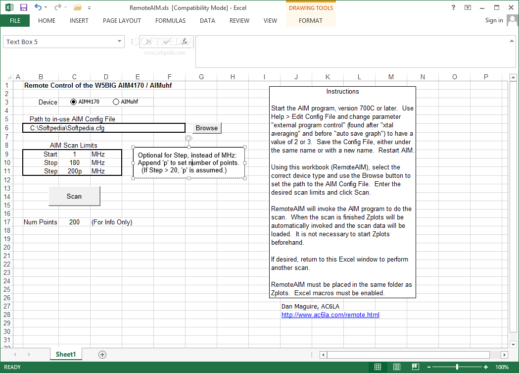Click the Undo arrow icon
The image size is (519, 373).
(38, 7)
